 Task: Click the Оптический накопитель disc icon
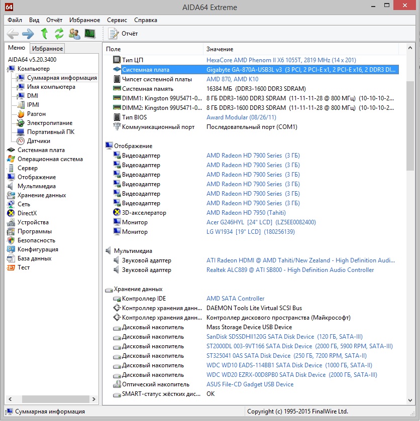[117, 384]
